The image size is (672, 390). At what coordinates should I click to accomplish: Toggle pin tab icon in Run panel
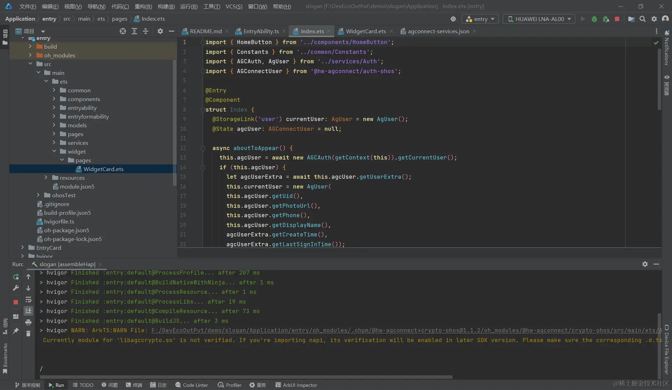tap(16, 331)
